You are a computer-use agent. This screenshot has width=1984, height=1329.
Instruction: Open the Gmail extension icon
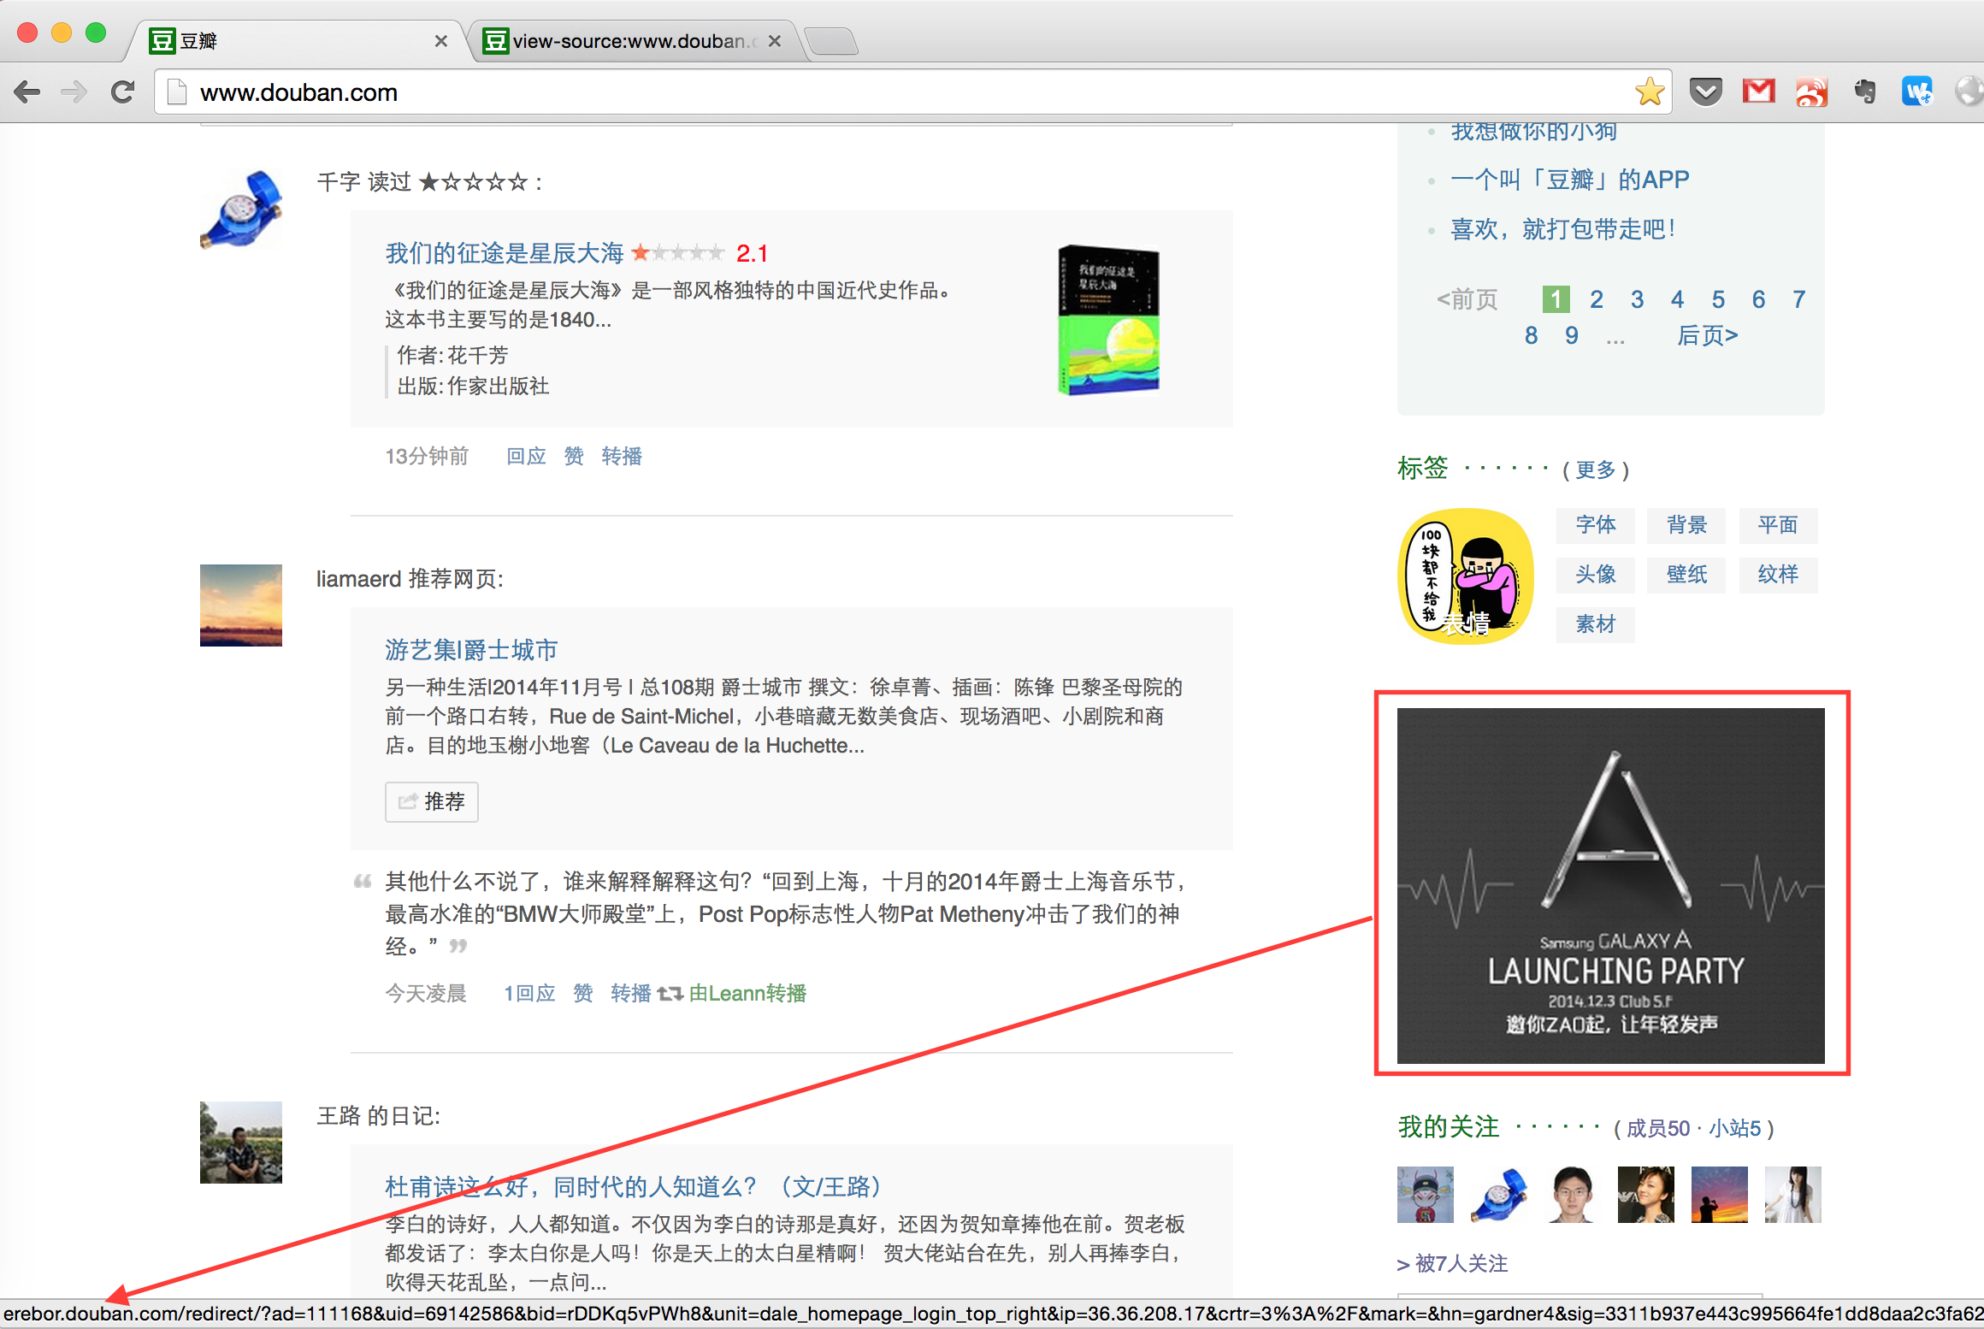[x=1758, y=91]
